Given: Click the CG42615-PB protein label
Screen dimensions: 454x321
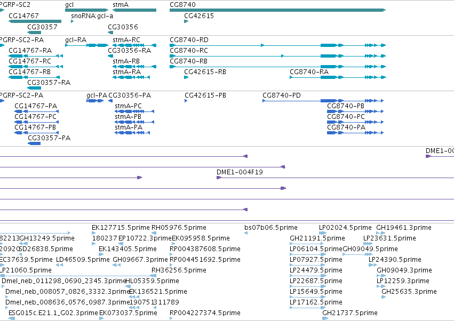Looking at the screenshot, I should [205, 95].
